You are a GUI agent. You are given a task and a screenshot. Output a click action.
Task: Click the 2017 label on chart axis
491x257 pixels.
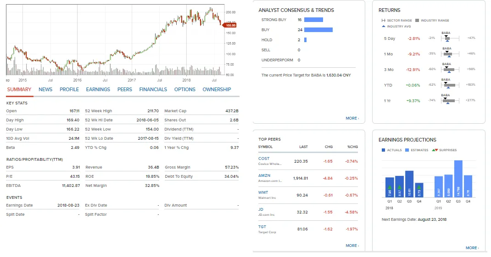tap(132, 80)
